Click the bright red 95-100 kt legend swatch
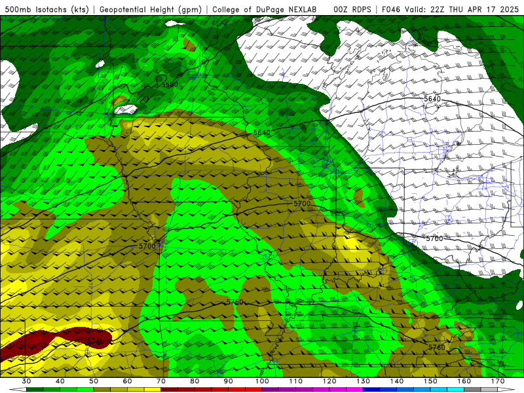 (253, 390)
